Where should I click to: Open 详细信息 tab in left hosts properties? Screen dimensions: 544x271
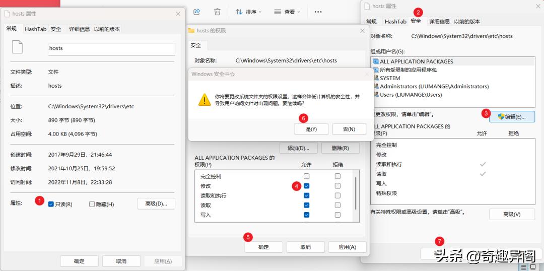[x=80, y=29]
